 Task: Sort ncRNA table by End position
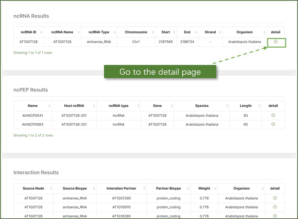pyautogui.click(x=187, y=32)
